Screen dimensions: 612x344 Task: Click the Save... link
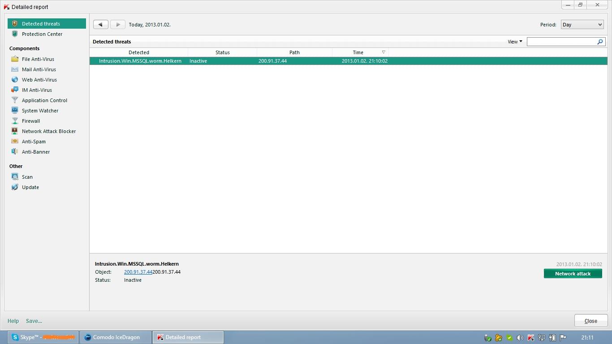(x=34, y=321)
